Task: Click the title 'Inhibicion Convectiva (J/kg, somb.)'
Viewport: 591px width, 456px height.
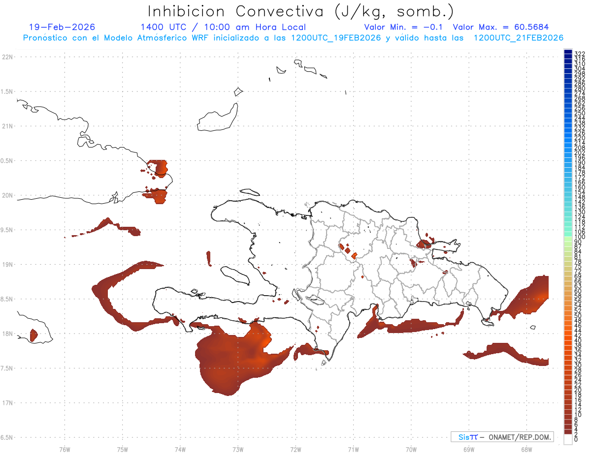Action: [x=300, y=12]
